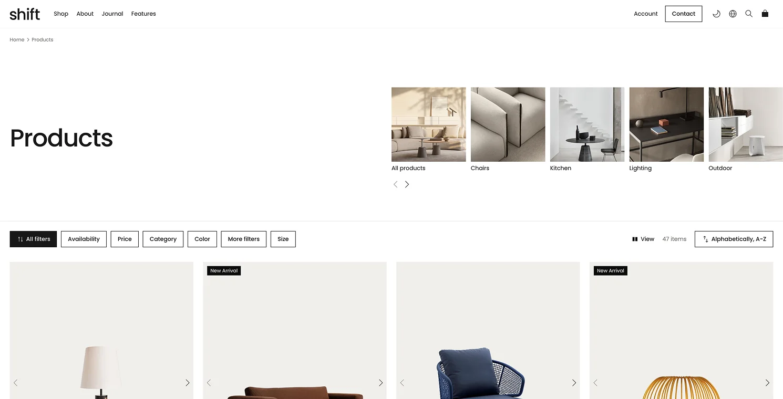783x399 pixels.
Task: Open search with magnifier icon
Action: (749, 14)
